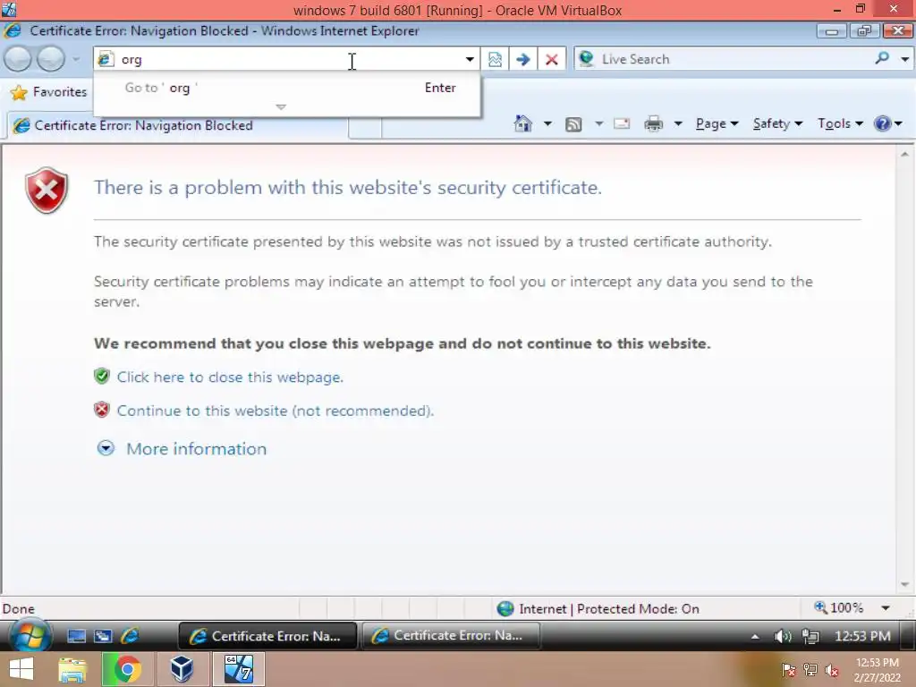Click the Print toolbar icon

(653, 123)
